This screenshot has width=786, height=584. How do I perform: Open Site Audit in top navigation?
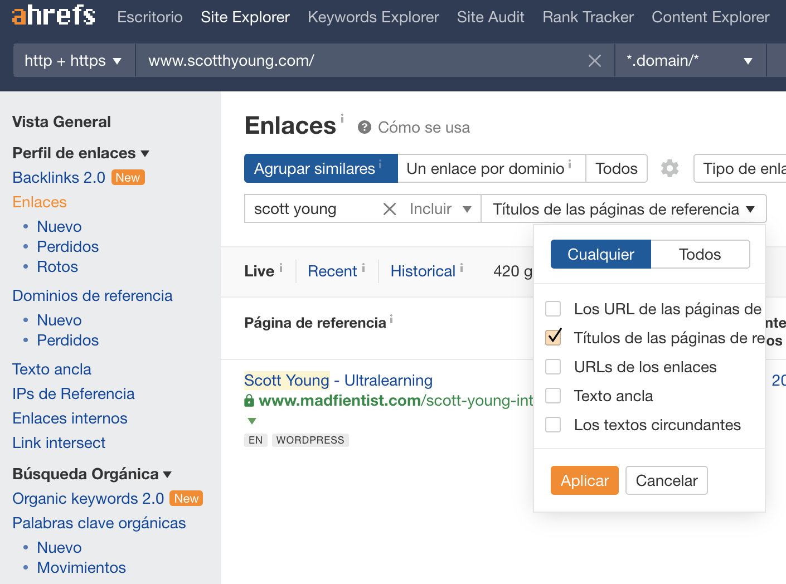[x=491, y=17]
